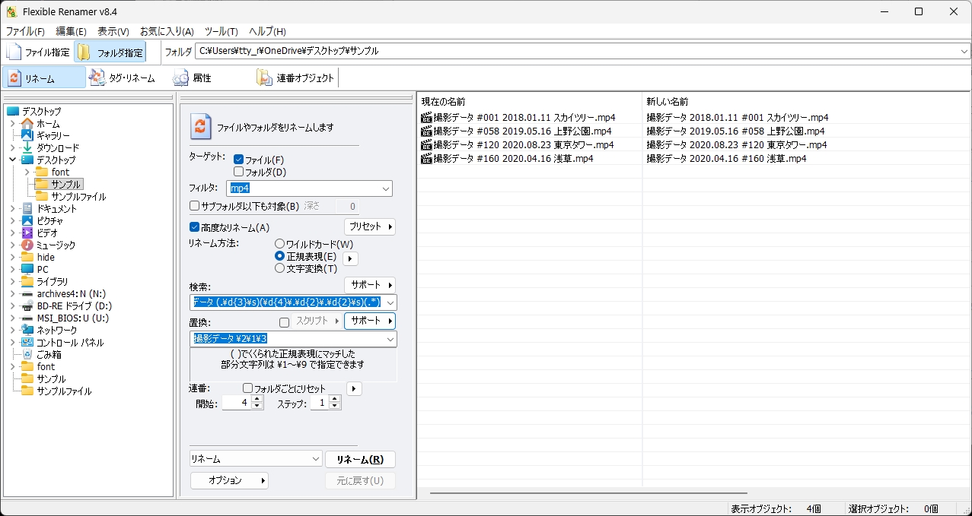The height and width of the screenshot is (516, 972).
Task: Open the フィルタ dropdown list
Action: click(x=385, y=188)
